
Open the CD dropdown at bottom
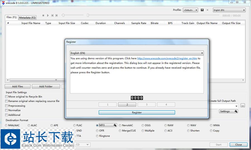click(83, 144)
